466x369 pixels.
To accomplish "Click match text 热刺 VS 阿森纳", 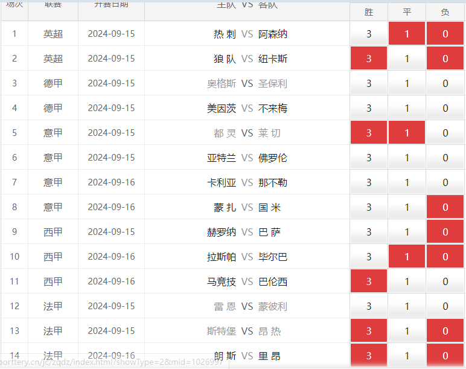I will [251, 34].
